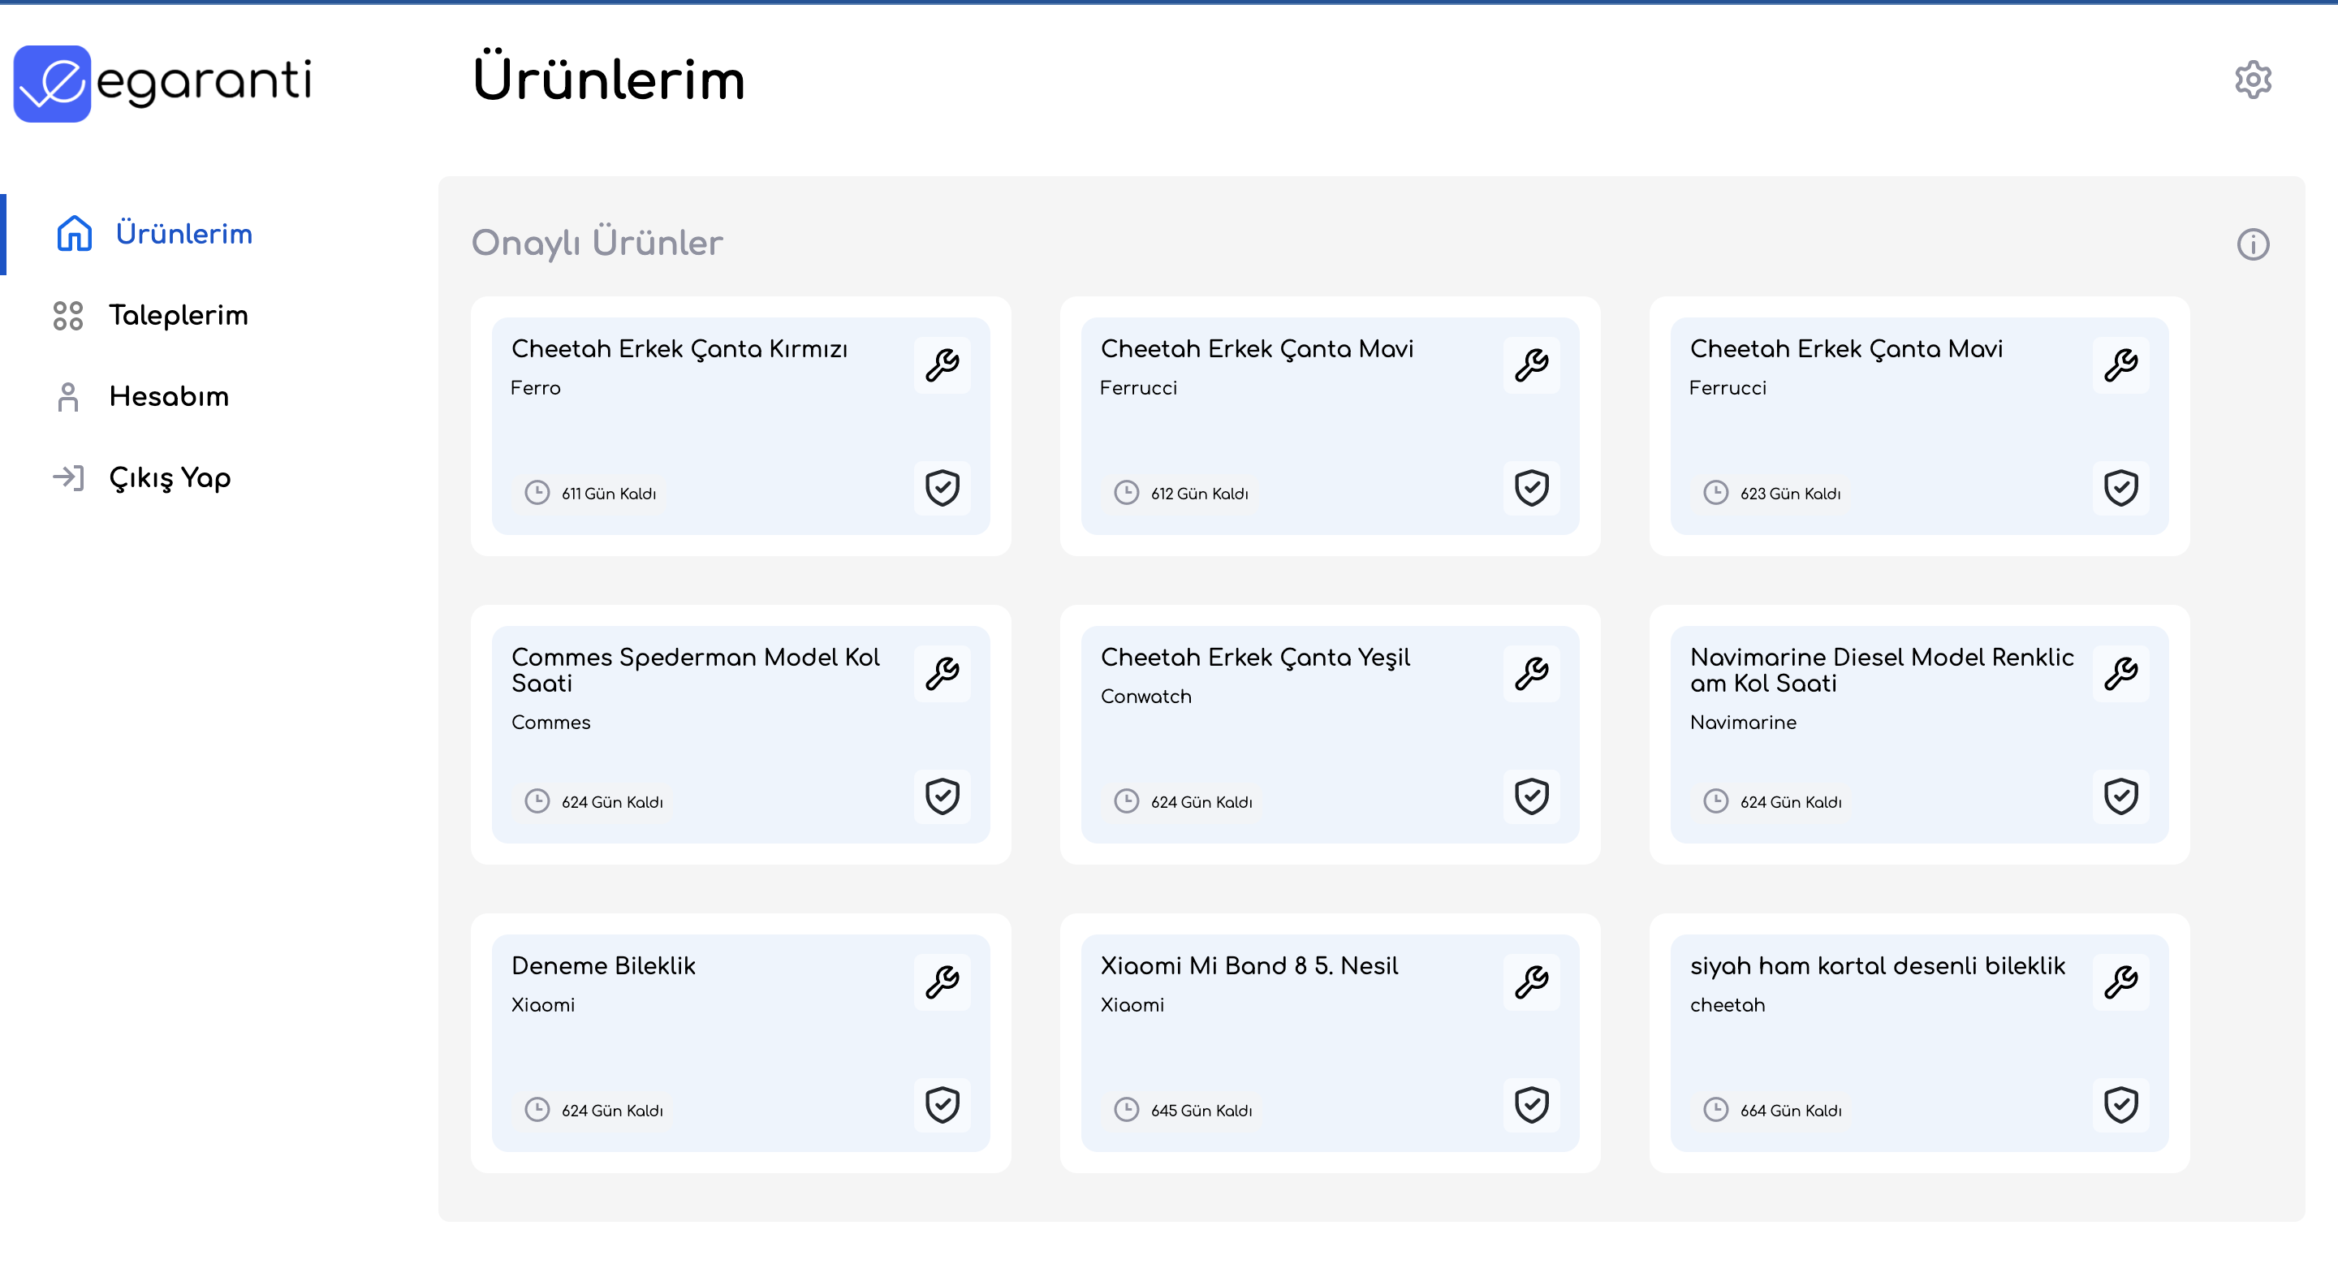Go to Hesabım in the sidebar
The height and width of the screenshot is (1286, 2338).
click(x=169, y=397)
